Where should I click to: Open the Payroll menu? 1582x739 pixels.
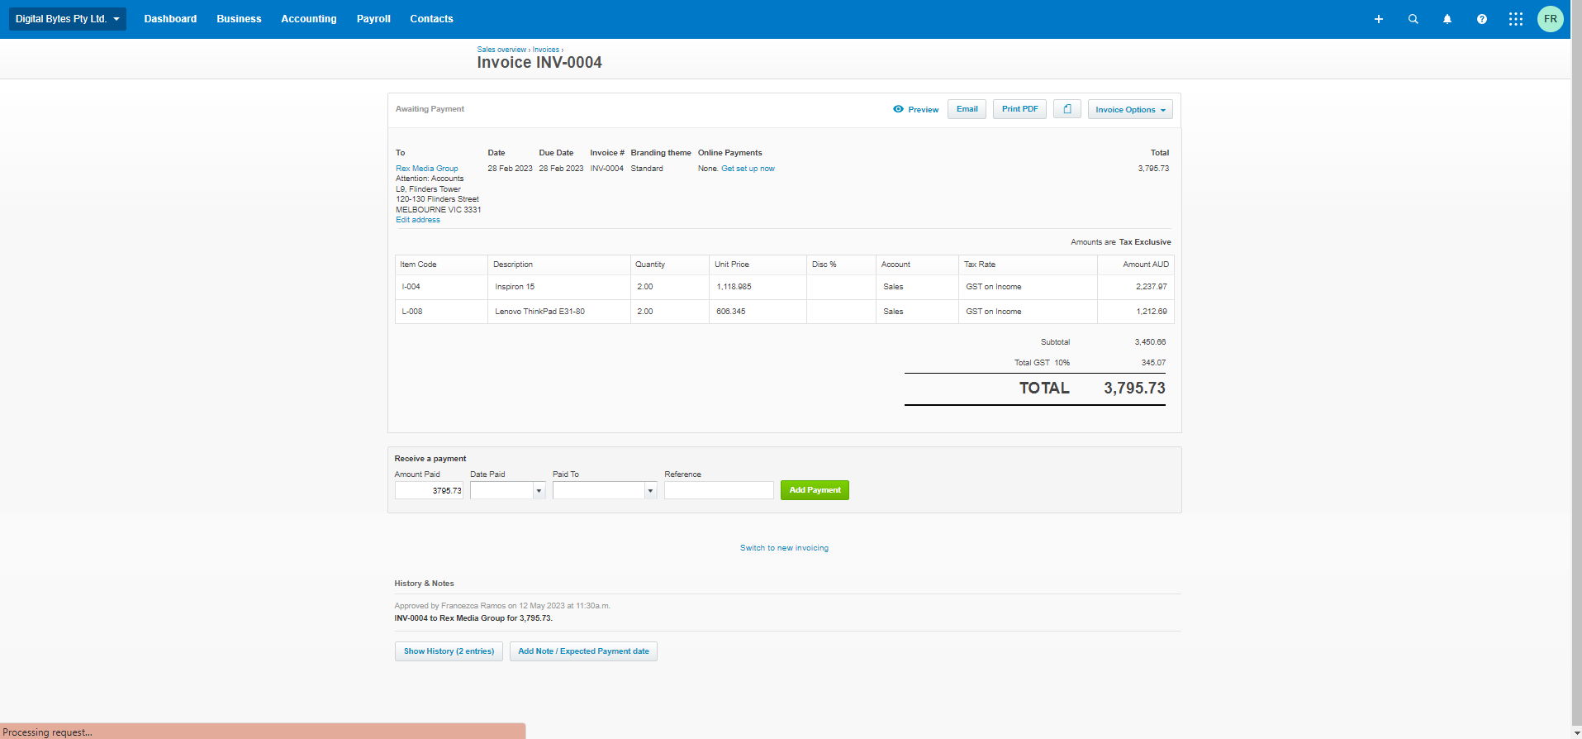(x=373, y=19)
